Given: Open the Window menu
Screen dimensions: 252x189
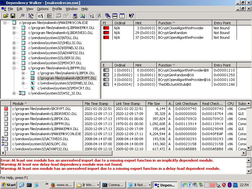Looking at the screenshot, I should pos(72,9).
